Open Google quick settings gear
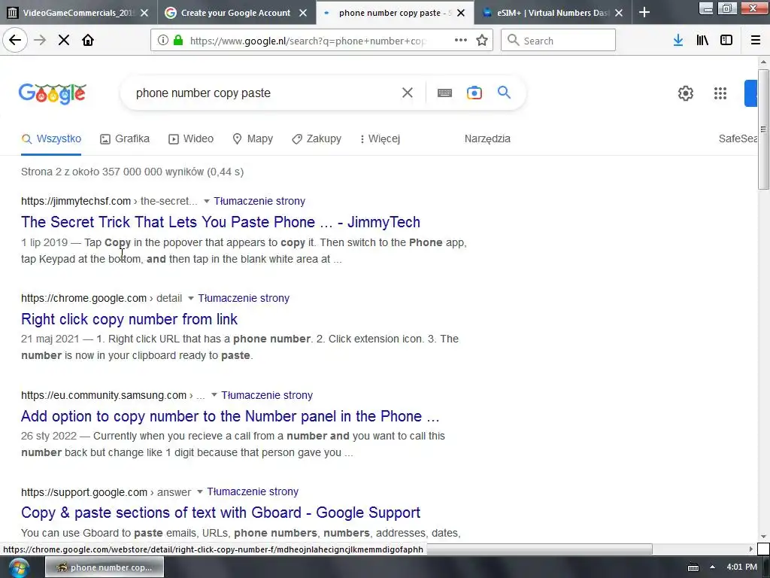770x578 pixels. coord(686,93)
